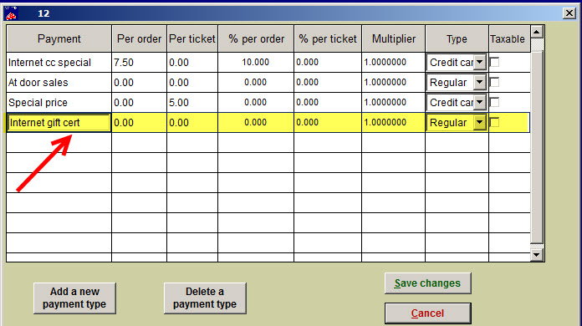Click Delete a payment type button
Screen dimensions: 582x326
(x=205, y=298)
